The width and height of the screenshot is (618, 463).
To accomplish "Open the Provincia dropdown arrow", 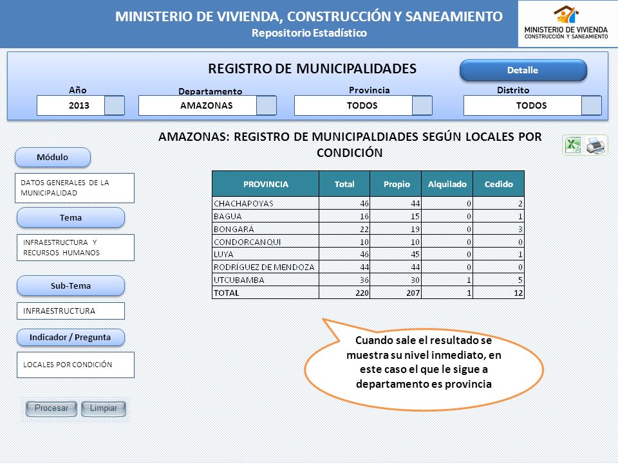I will coord(422,105).
